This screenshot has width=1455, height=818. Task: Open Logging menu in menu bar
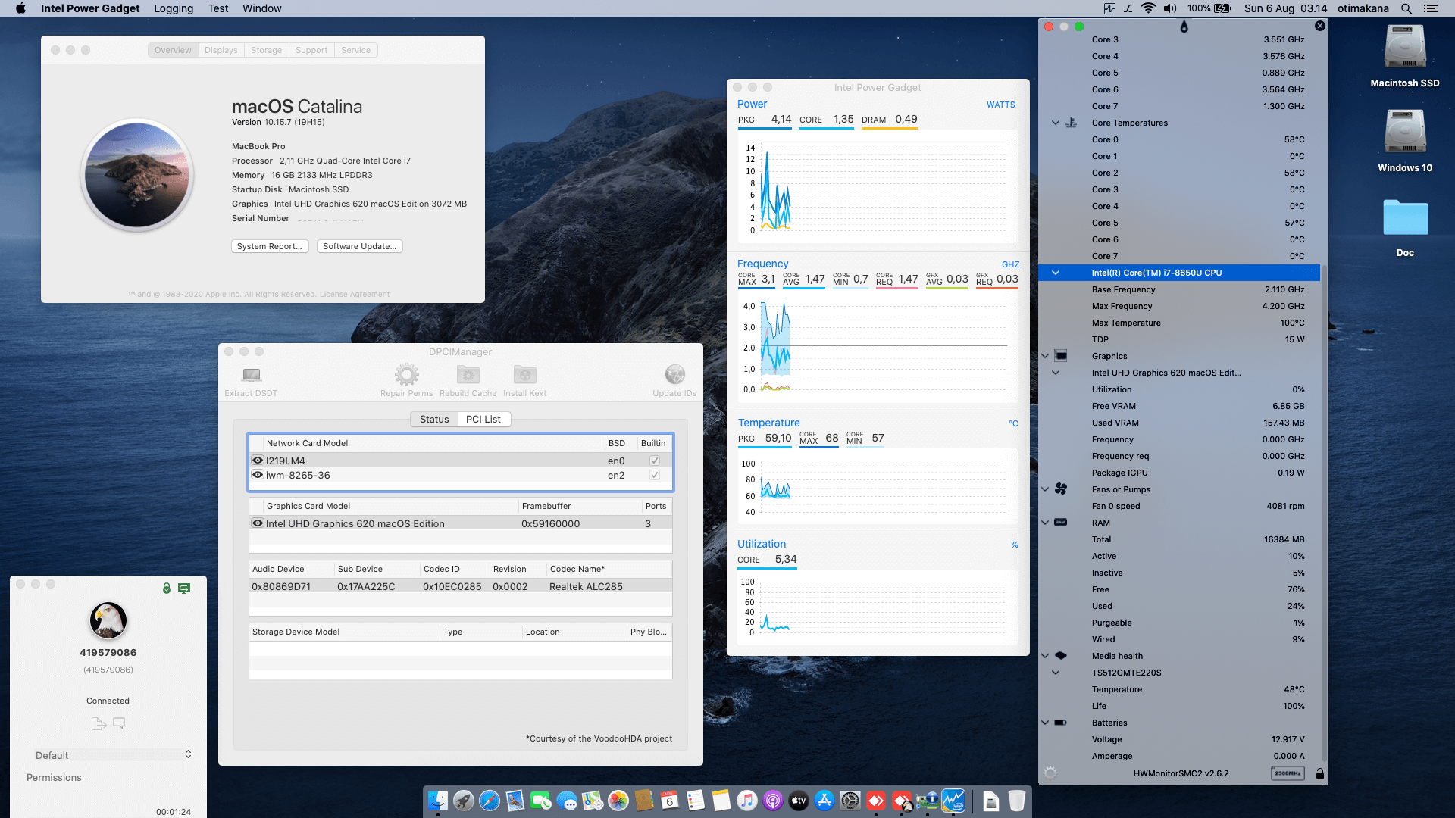[x=174, y=8]
